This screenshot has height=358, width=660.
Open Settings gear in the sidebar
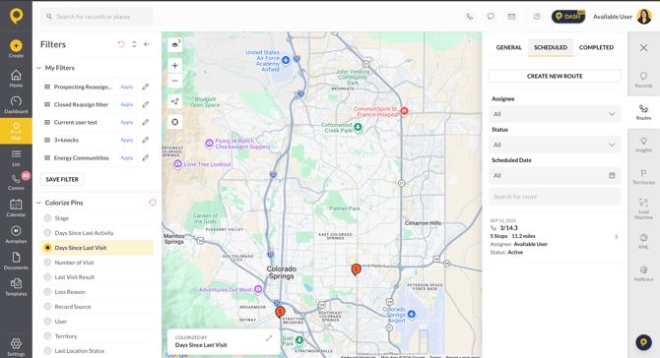(16, 347)
